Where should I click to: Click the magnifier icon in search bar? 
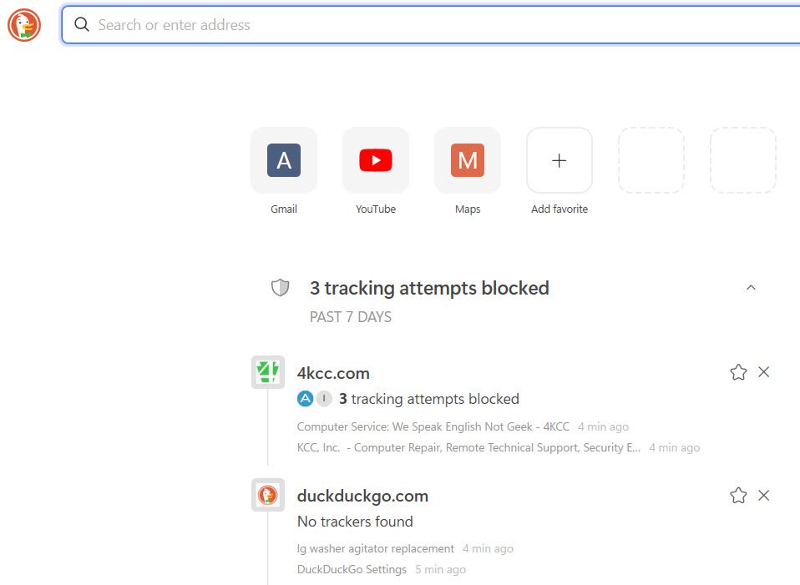point(82,24)
